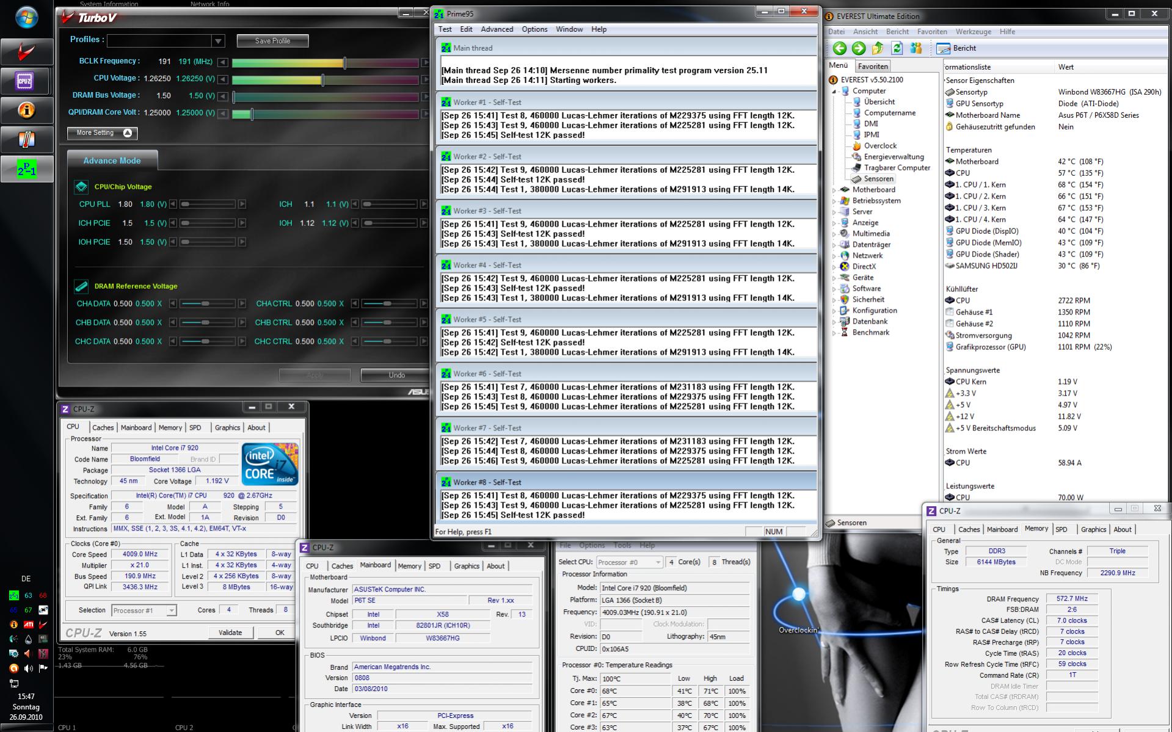This screenshot has width=1172, height=732.
Task: Click the Bericht toolbar button in EVEREST
Action: (x=956, y=48)
